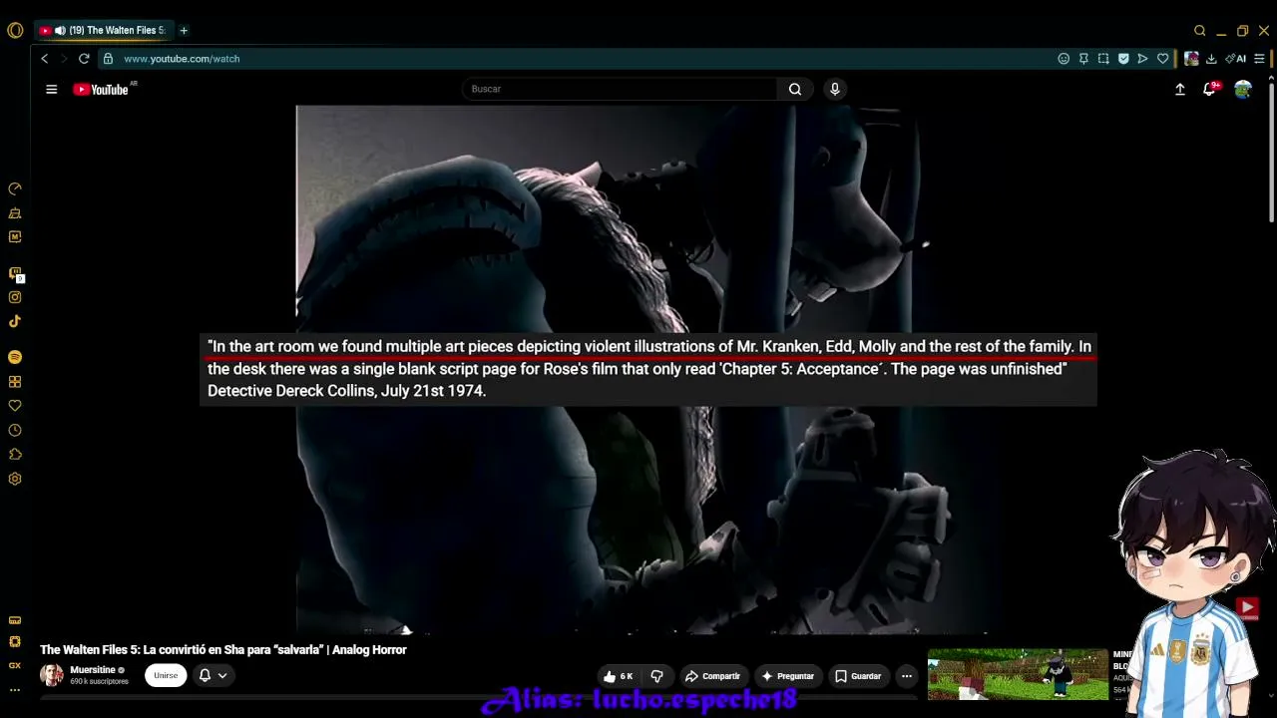This screenshot has width=1277, height=718.
Task: Click the pin icon in address bar
Action: (x=1083, y=59)
